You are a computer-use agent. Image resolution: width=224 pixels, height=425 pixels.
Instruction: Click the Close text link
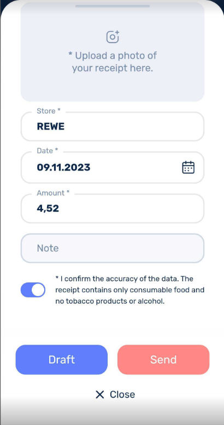click(122, 394)
